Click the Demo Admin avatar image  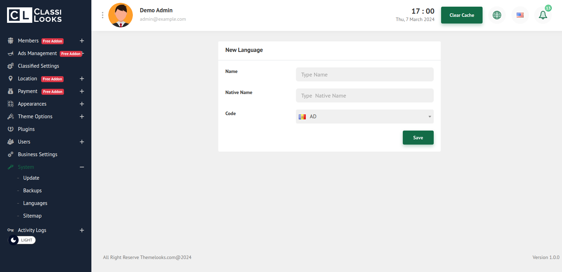coord(121,15)
